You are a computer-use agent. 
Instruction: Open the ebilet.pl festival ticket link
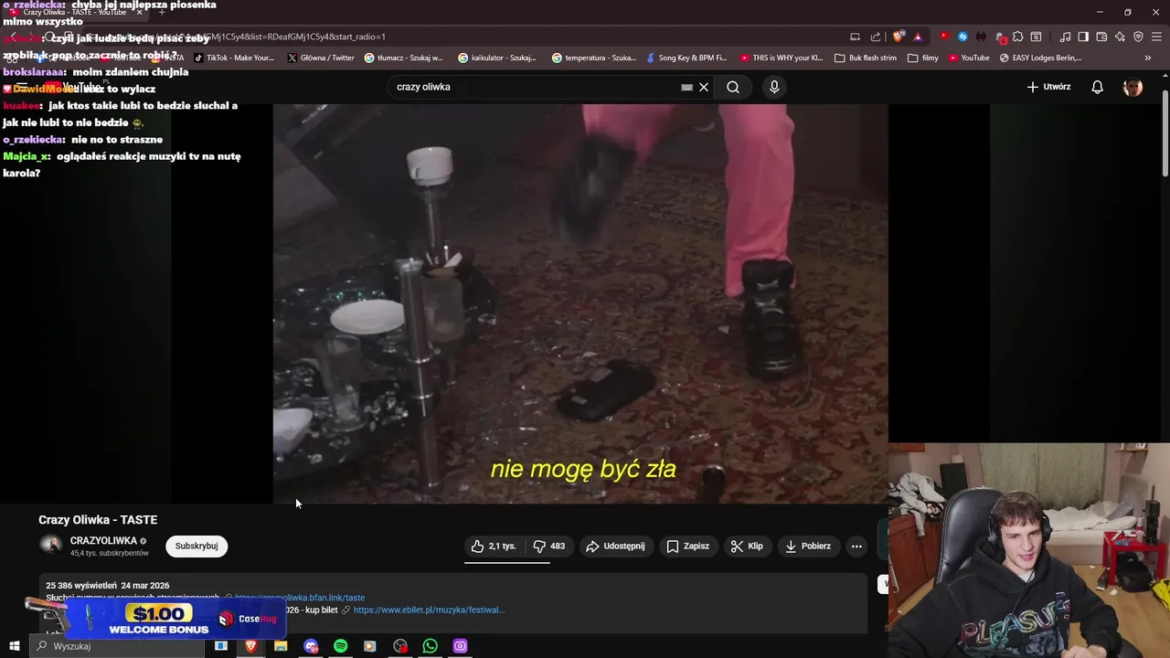(429, 610)
